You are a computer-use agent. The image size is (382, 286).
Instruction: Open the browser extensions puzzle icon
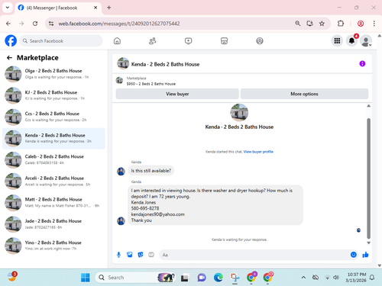341,24
